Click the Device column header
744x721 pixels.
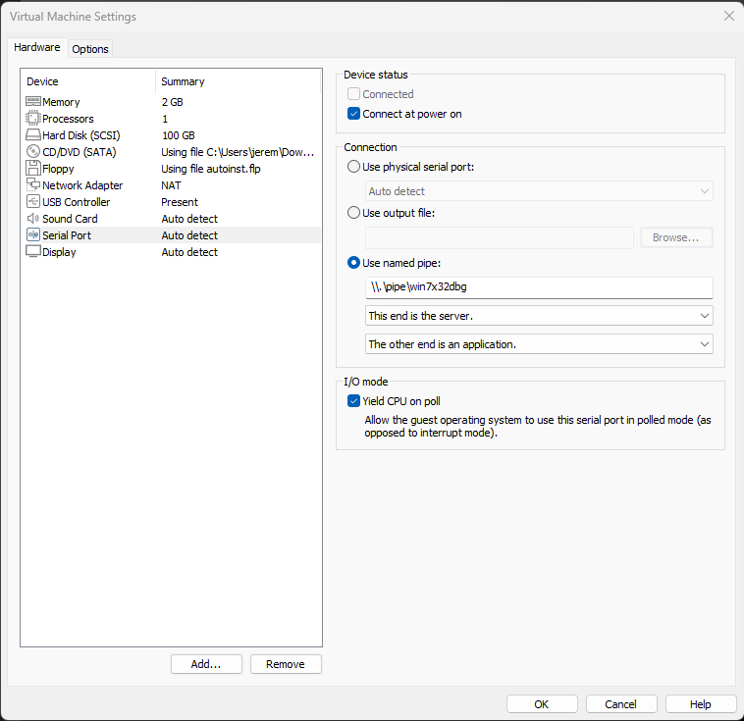(87, 81)
